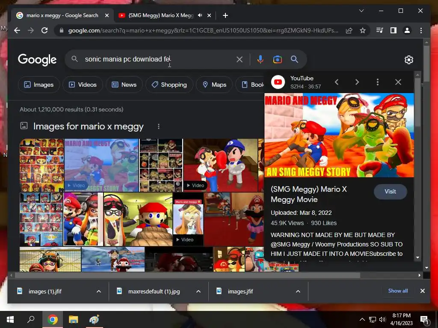This screenshot has height=328, width=438.
Task: Open a new tab with the plus button
Action: [x=225, y=16]
